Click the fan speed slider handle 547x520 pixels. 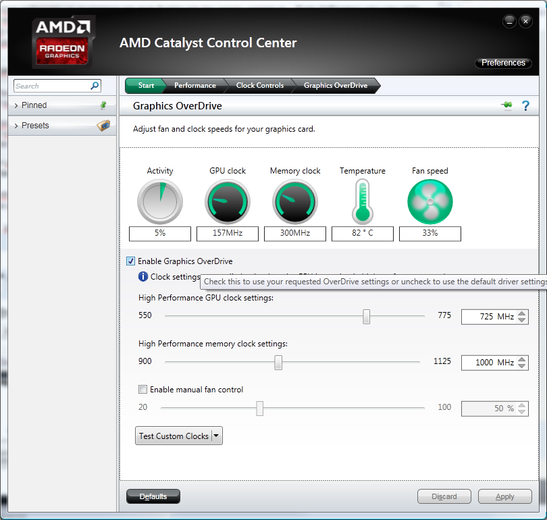pyautogui.click(x=259, y=409)
